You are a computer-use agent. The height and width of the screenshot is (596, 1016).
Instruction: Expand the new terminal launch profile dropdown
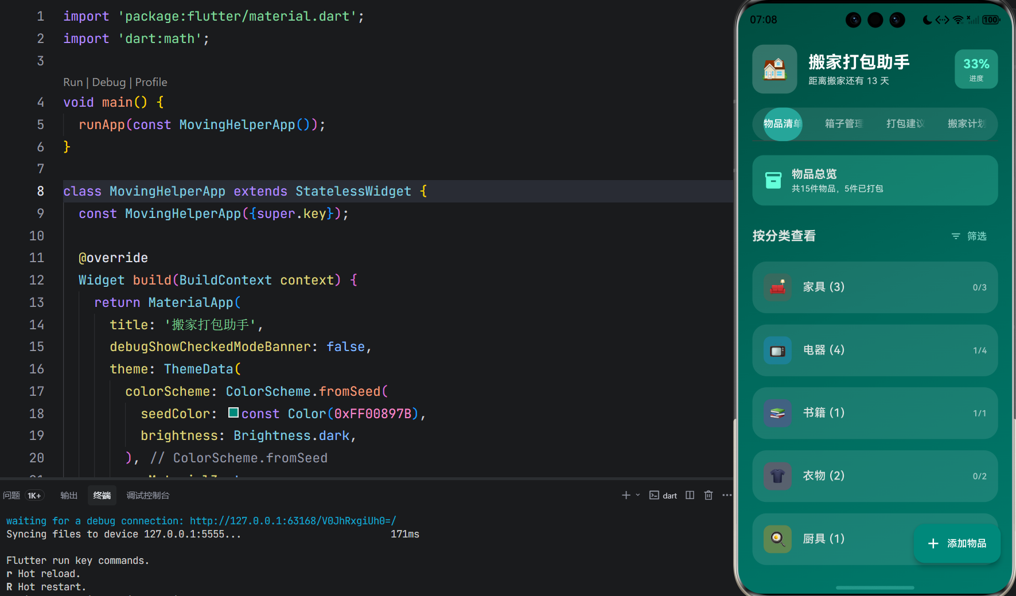coord(638,495)
